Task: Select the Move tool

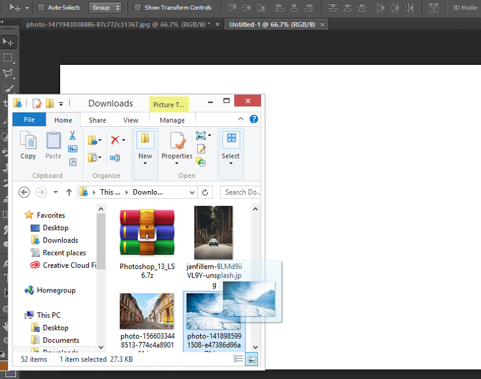Action: coord(8,41)
